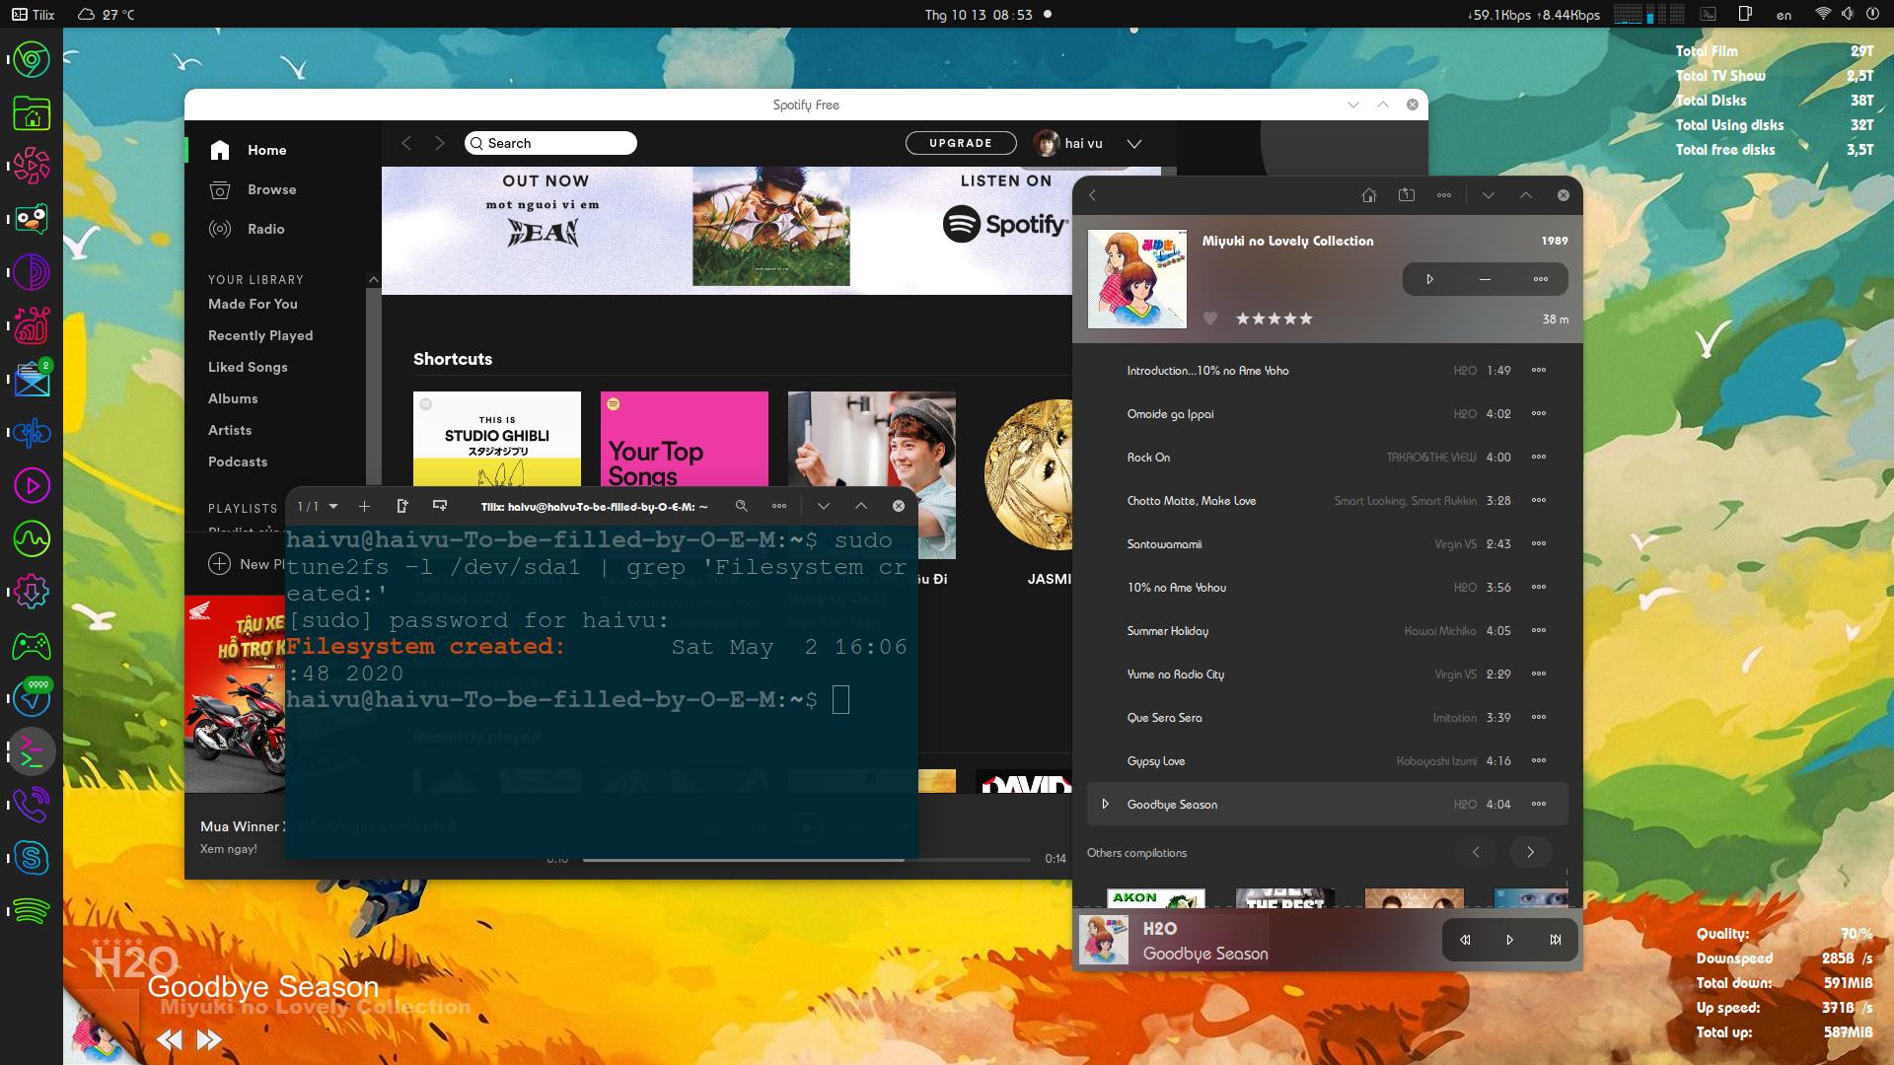Open options for the Summer Holiday track
Viewport: 1894px width, 1065px height.
[x=1539, y=631]
